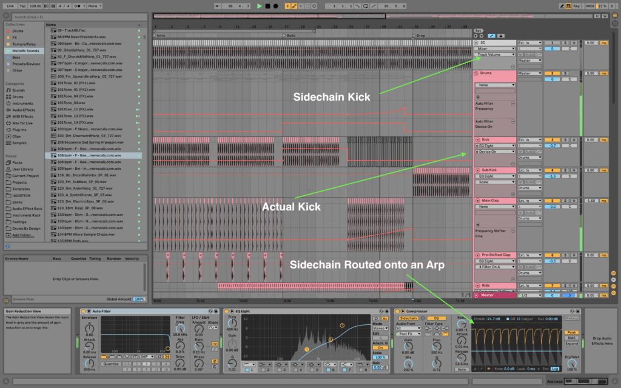Solo the Sub Kick track
The image size is (621, 388).
[566, 170]
